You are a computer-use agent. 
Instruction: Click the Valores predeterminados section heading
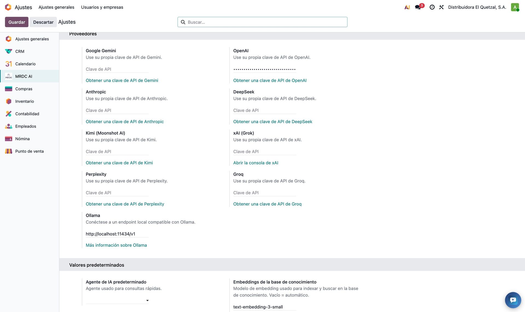point(97,265)
